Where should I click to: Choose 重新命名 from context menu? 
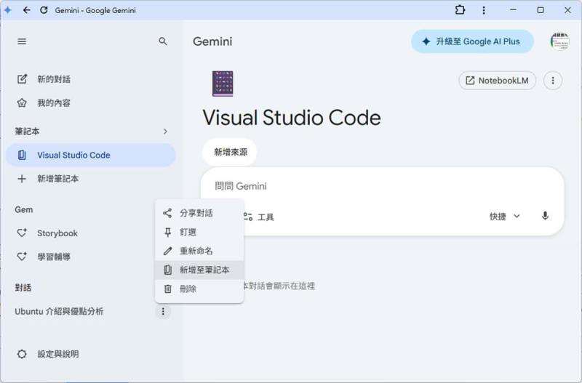coord(199,251)
